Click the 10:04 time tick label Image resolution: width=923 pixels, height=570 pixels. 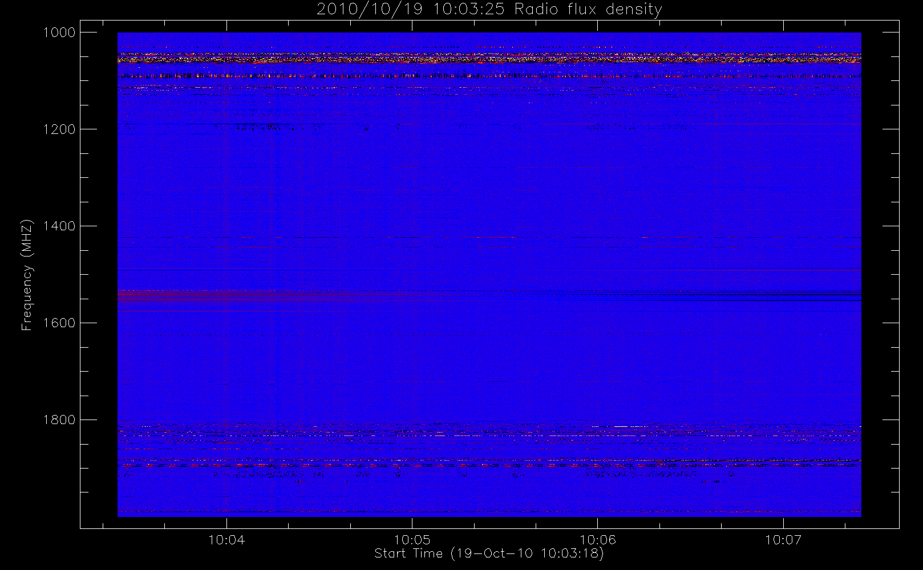226,539
